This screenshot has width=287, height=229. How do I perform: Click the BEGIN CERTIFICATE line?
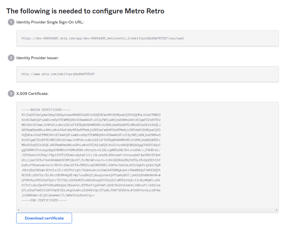tap(46, 110)
